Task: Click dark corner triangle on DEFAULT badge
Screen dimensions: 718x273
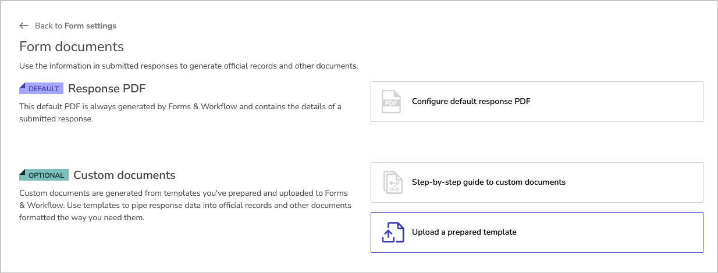Action: click(x=22, y=86)
